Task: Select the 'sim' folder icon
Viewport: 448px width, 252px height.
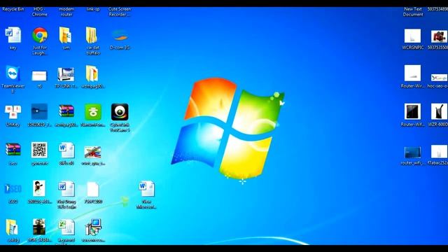Action: pos(66,35)
